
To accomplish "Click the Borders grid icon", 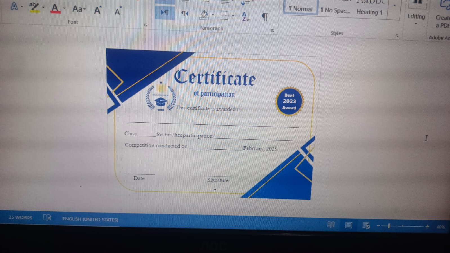I will pos(224,15).
